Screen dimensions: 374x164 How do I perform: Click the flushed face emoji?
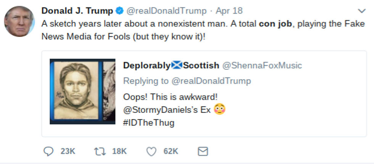220,109
